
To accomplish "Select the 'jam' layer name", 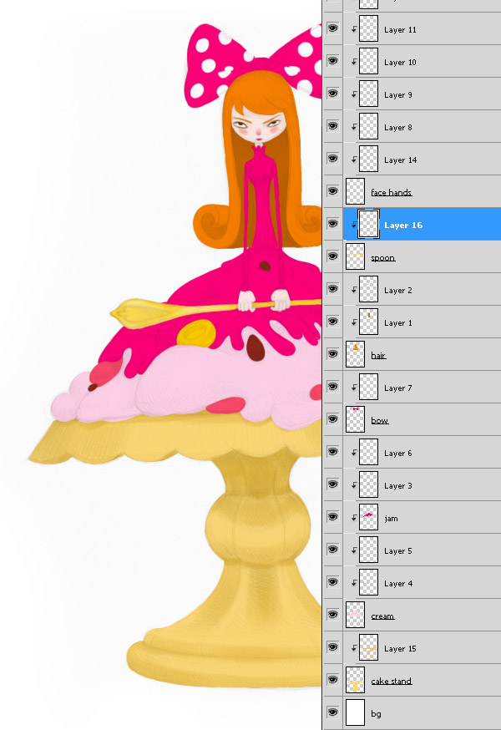I will click(391, 519).
